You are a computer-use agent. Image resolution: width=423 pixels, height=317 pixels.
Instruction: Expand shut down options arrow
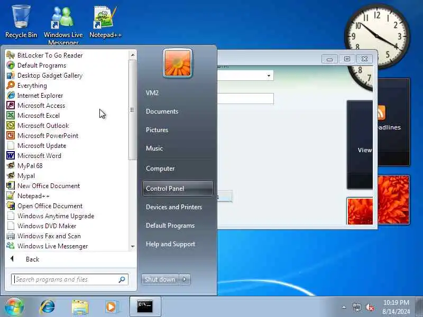click(185, 279)
